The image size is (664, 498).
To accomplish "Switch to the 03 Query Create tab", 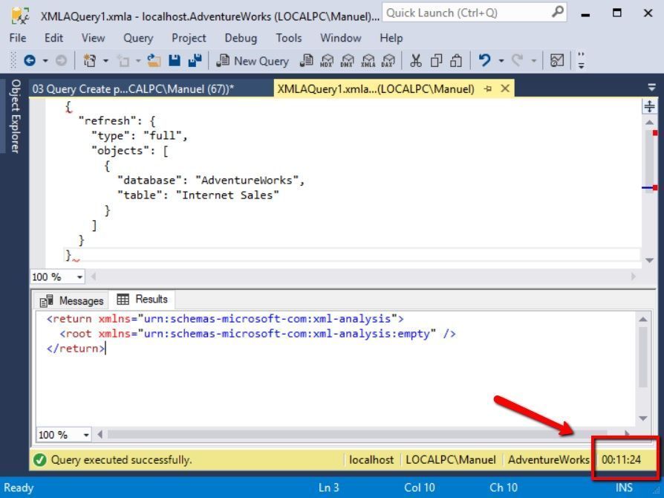I will point(132,88).
